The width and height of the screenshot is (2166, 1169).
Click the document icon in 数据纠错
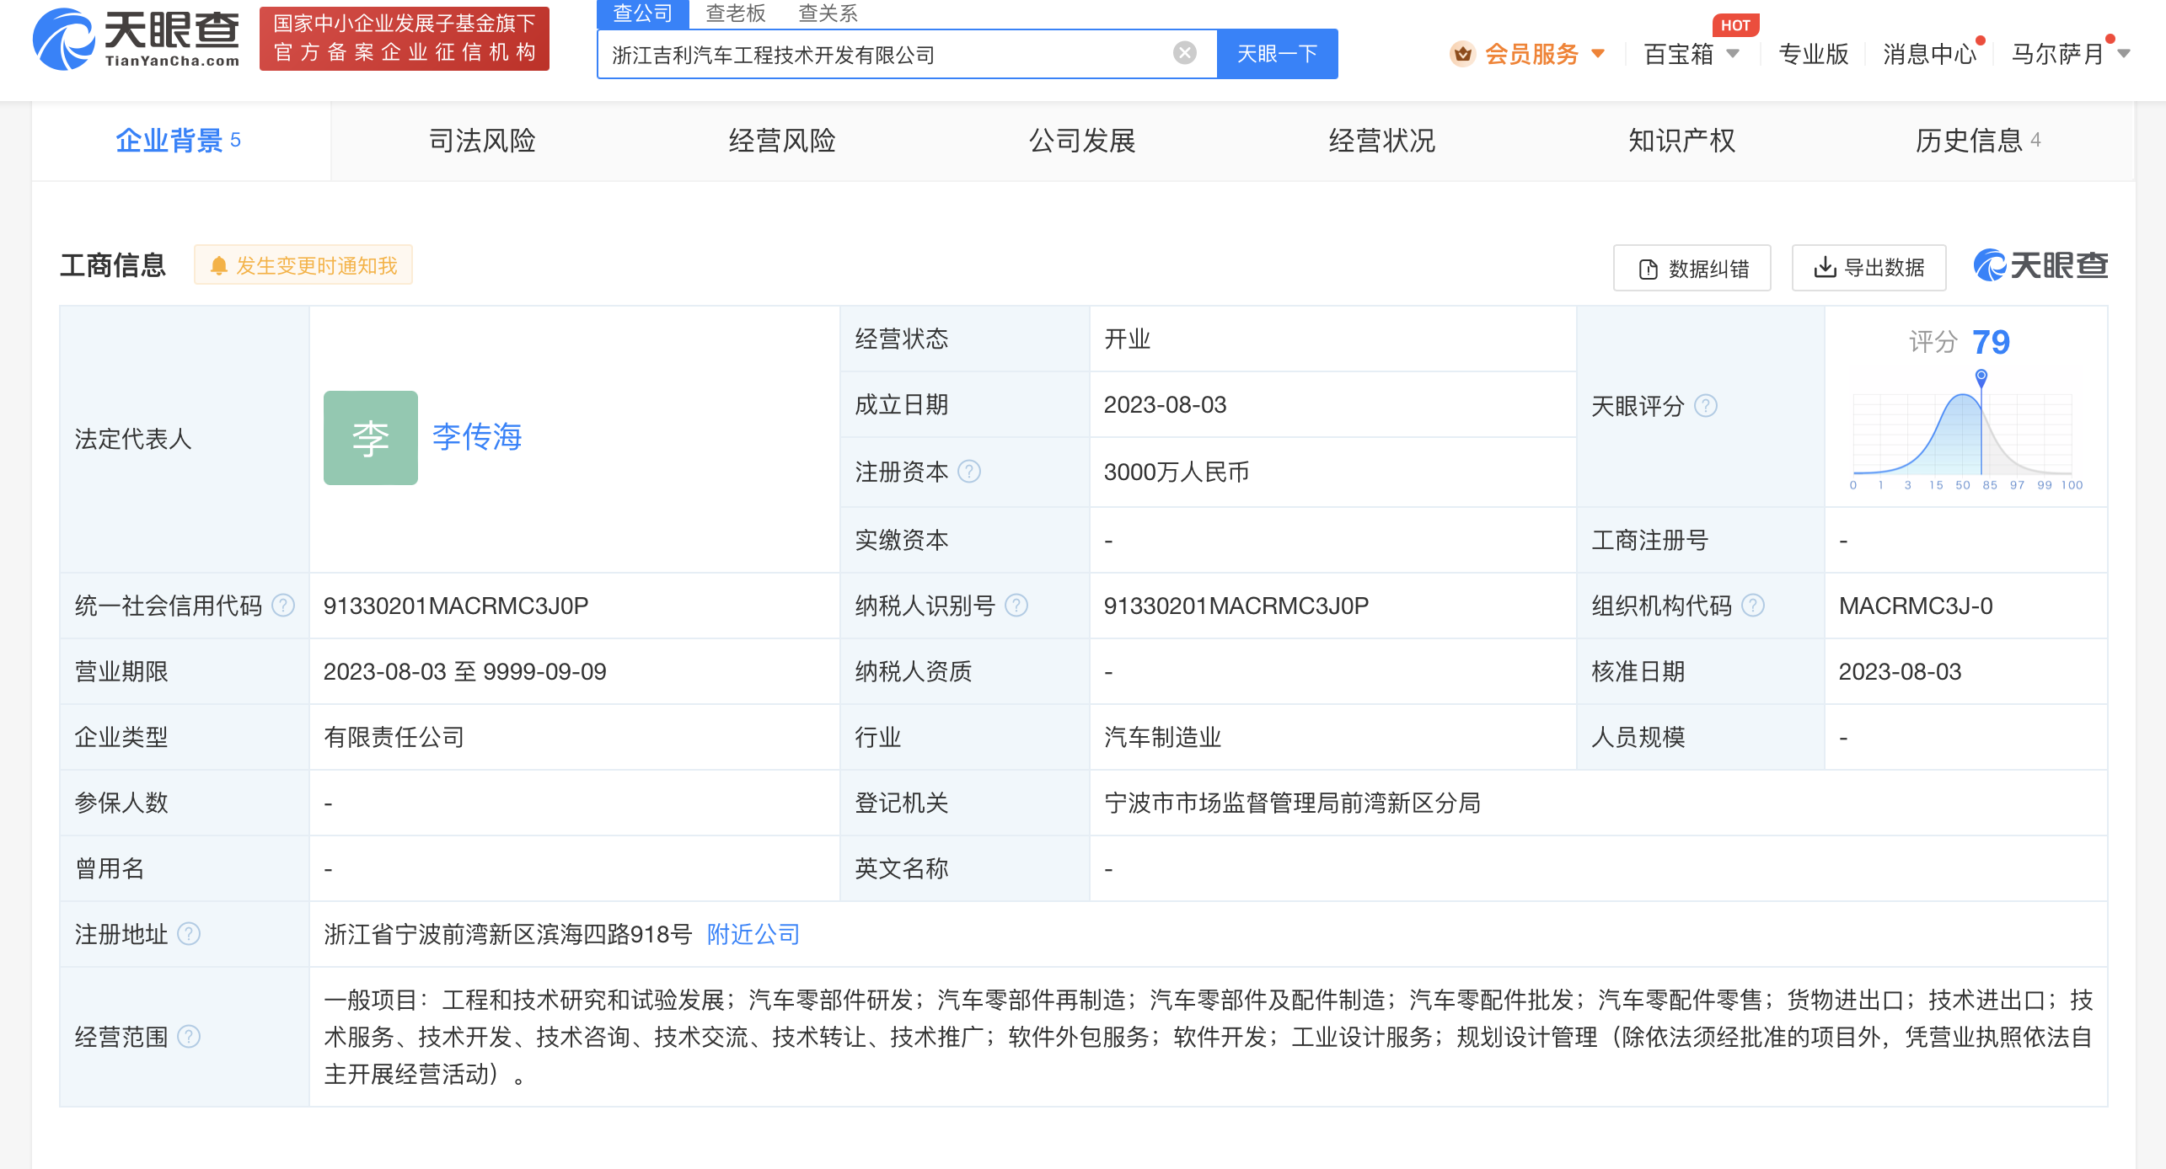click(1649, 269)
